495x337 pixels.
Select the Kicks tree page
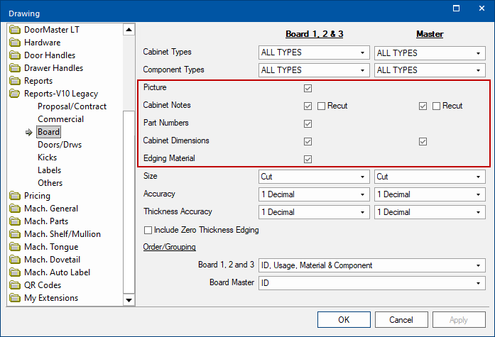pos(48,158)
